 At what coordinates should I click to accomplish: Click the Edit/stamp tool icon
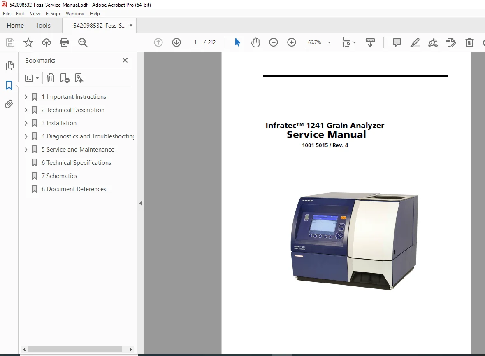(x=451, y=42)
